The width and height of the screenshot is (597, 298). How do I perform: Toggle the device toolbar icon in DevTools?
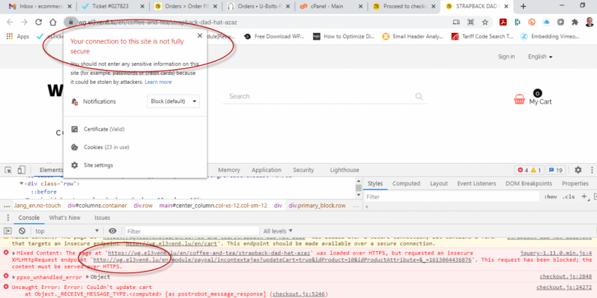click(x=21, y=170)
